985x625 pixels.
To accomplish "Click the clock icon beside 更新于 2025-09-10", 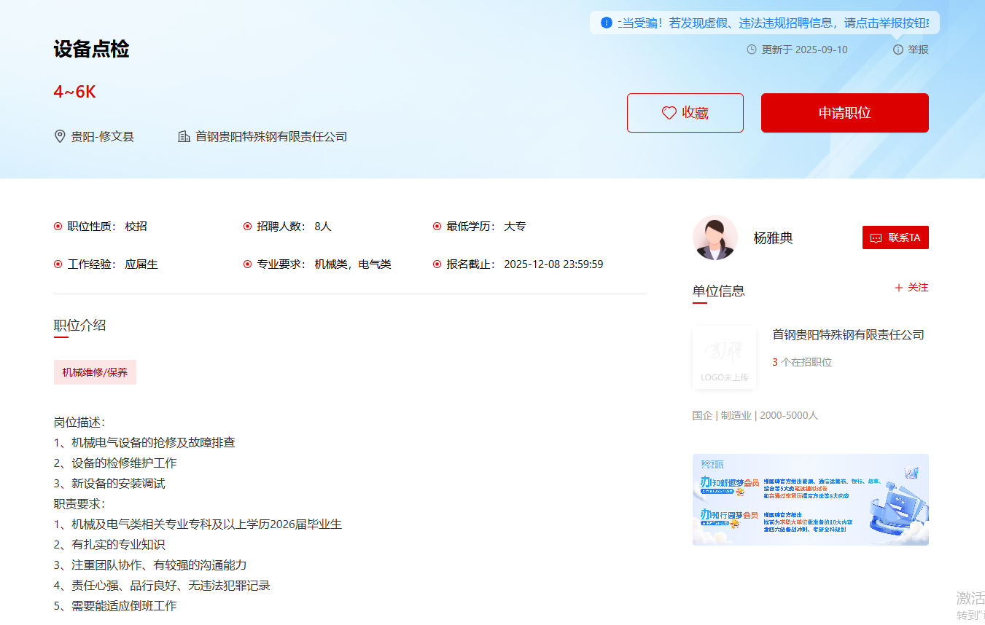I will (x=752, y=50).
